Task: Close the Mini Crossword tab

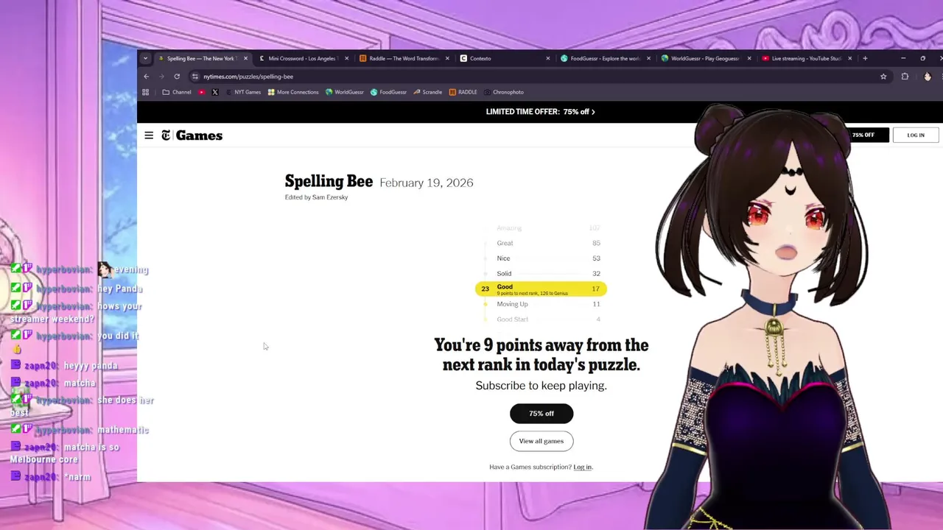Action: tap(346, 58)
